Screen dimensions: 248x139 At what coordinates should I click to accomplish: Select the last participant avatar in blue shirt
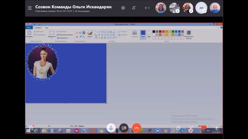click(215, 8)
